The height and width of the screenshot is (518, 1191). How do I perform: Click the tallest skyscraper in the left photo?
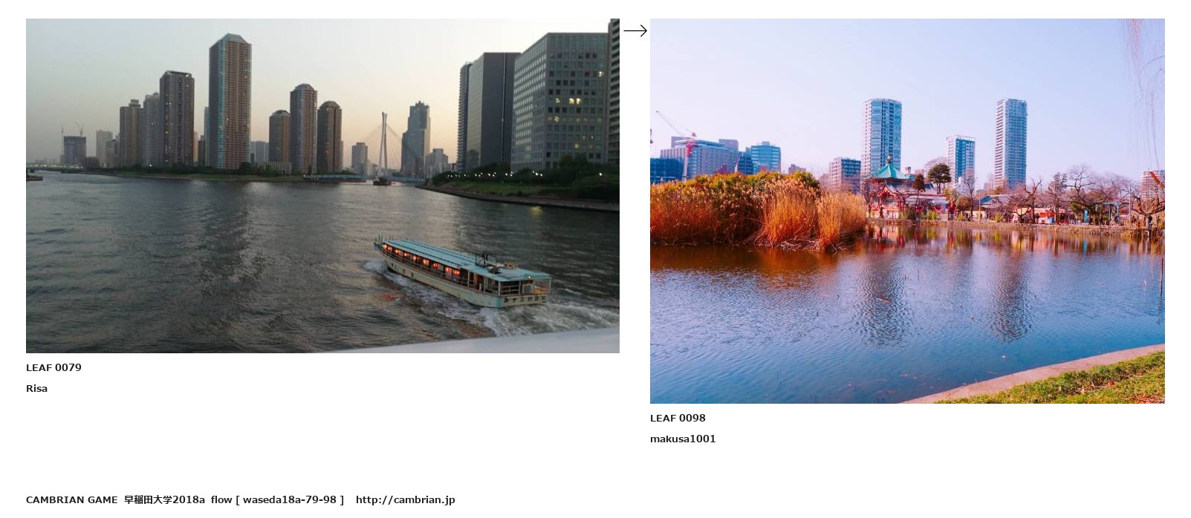coord(230,102)
